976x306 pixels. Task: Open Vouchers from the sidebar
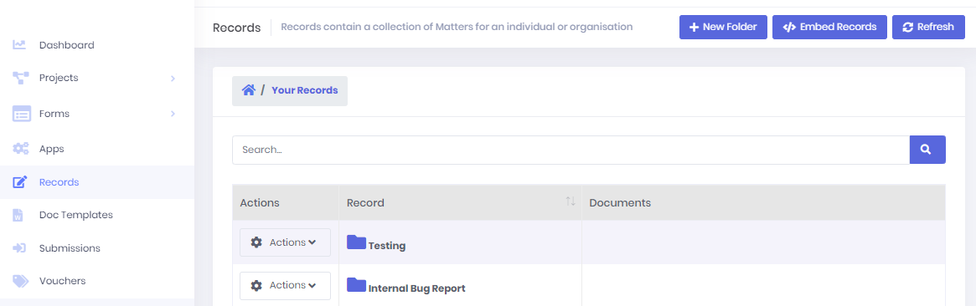[62, 281]
